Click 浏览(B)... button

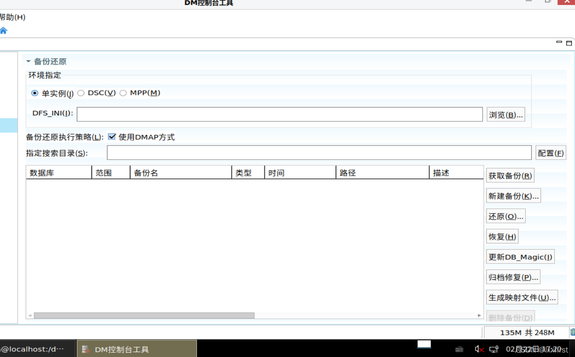[506, 115]
